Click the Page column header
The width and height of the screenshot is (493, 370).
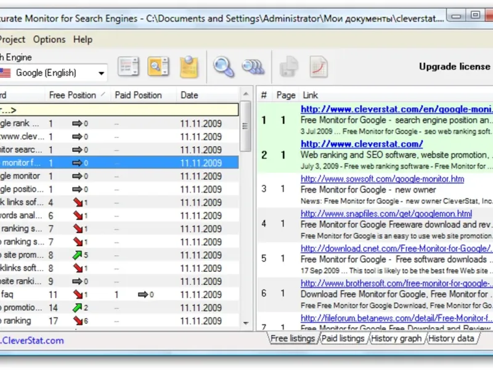[286, 95]
